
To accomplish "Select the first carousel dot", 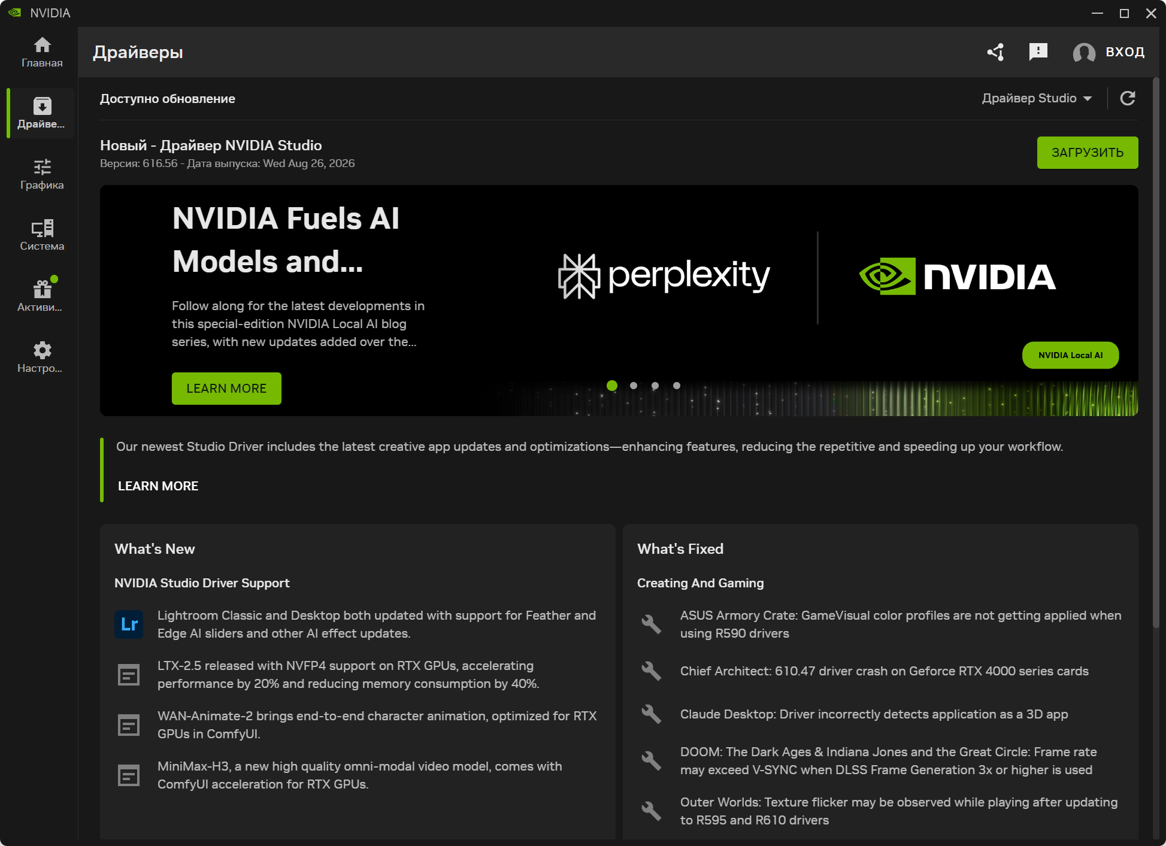I will (612, 386).
